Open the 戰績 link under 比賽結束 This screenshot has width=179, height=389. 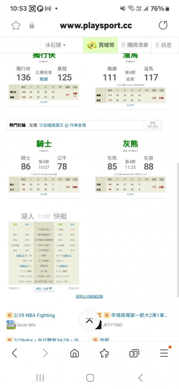pos(44,79)
